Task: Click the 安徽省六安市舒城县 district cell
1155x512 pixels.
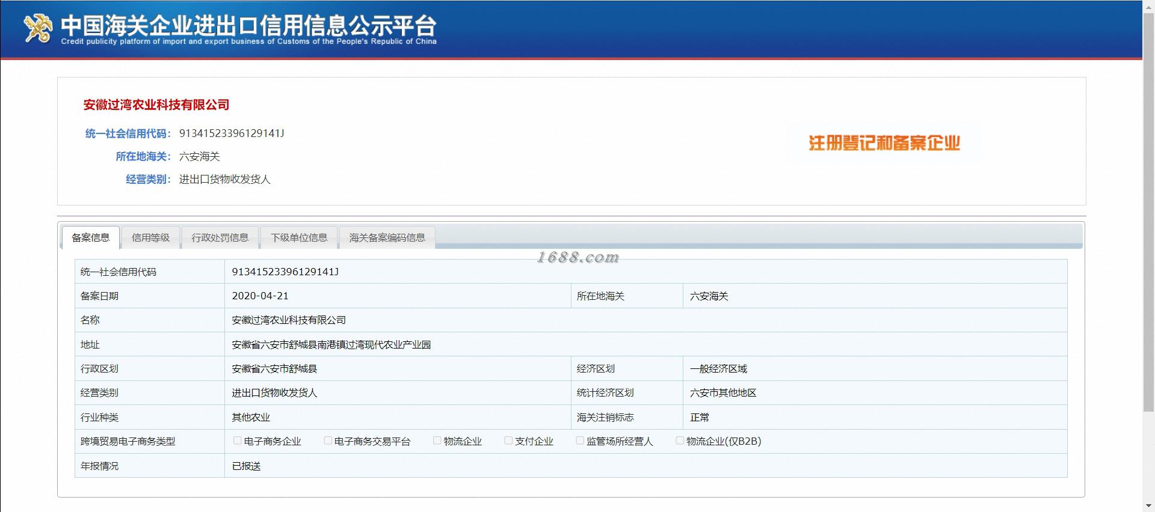Action: coord(398,368)
